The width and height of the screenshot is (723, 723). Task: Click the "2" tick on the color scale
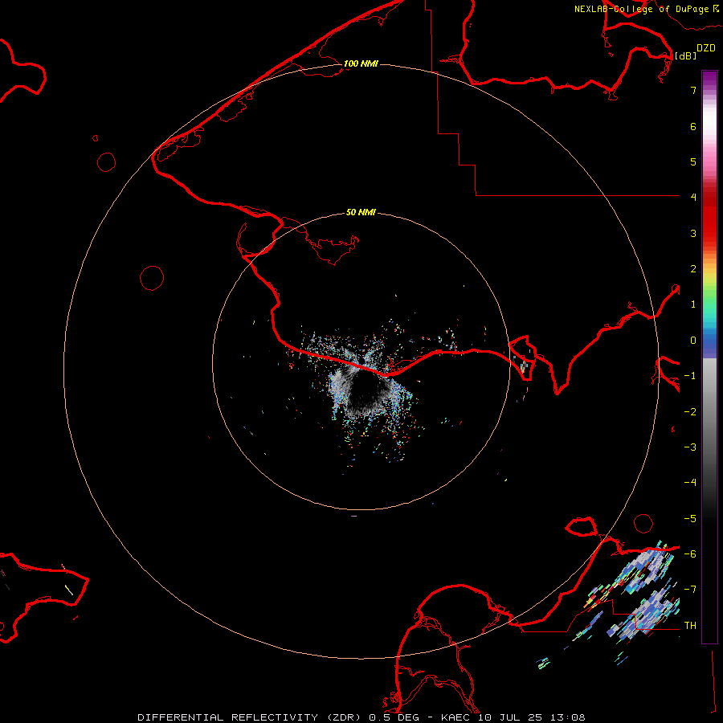click(693, 269)
